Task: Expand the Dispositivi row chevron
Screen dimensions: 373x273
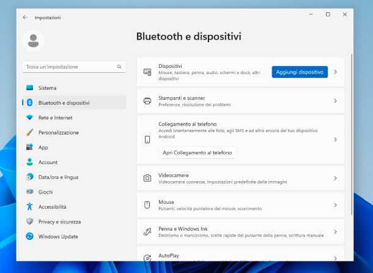Action: pyautogui.click(x=335, y=72)
